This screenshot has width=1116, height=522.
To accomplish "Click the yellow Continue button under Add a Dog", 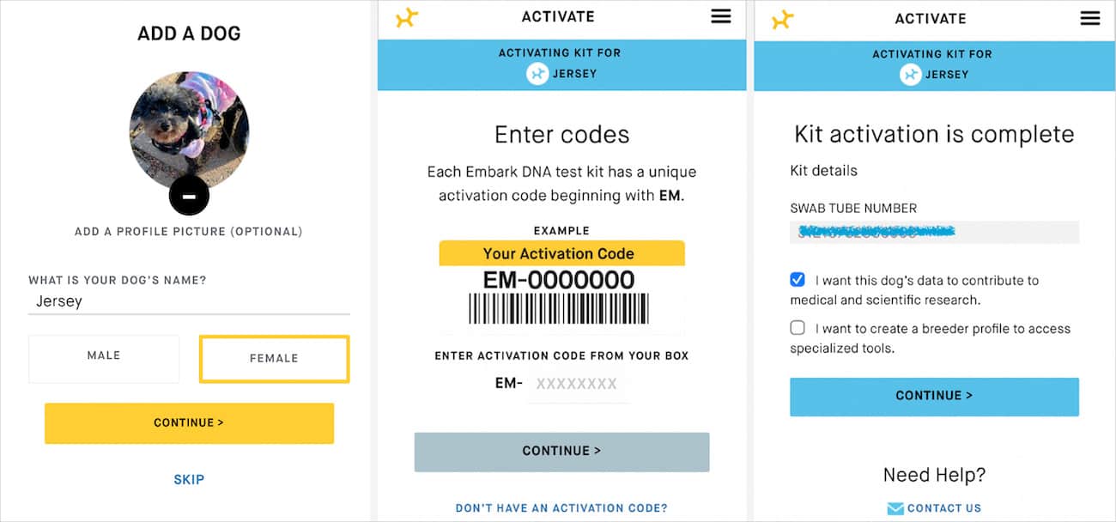I will click(x=189, y=423).
